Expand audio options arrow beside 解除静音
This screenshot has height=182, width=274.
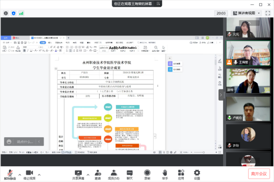(20, 175)
